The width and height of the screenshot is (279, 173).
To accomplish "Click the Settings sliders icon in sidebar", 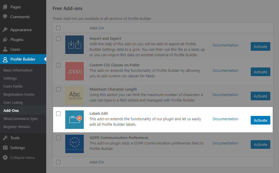I will (5, 148).
